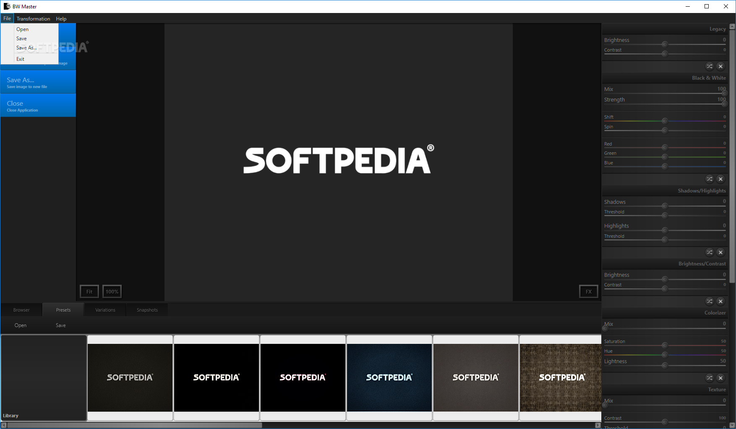Viewport: 736px width, 429px height.
Task: Reset the Legacy section with X icon
Action: [720, 66]
